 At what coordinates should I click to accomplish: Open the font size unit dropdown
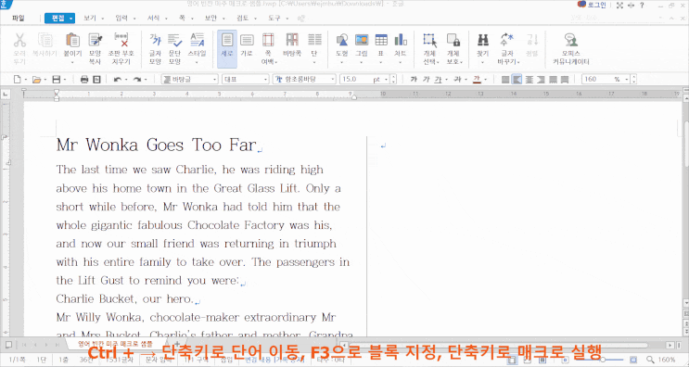[x=387, y=80]
